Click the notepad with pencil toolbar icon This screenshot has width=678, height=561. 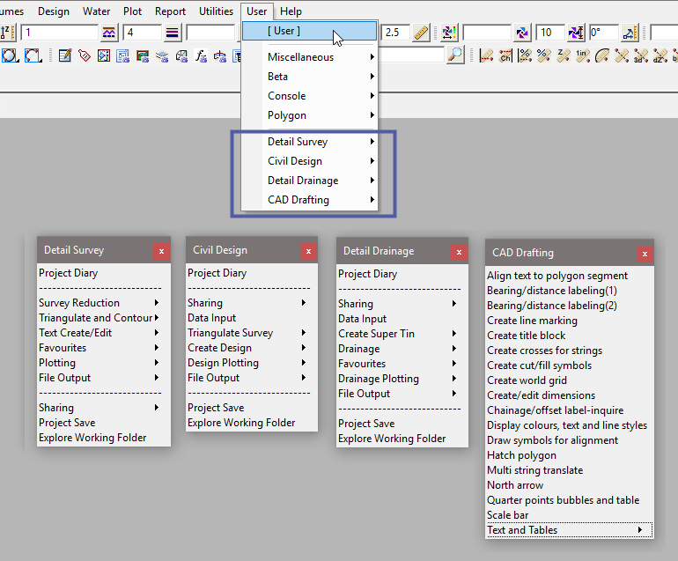pos(65,55)
